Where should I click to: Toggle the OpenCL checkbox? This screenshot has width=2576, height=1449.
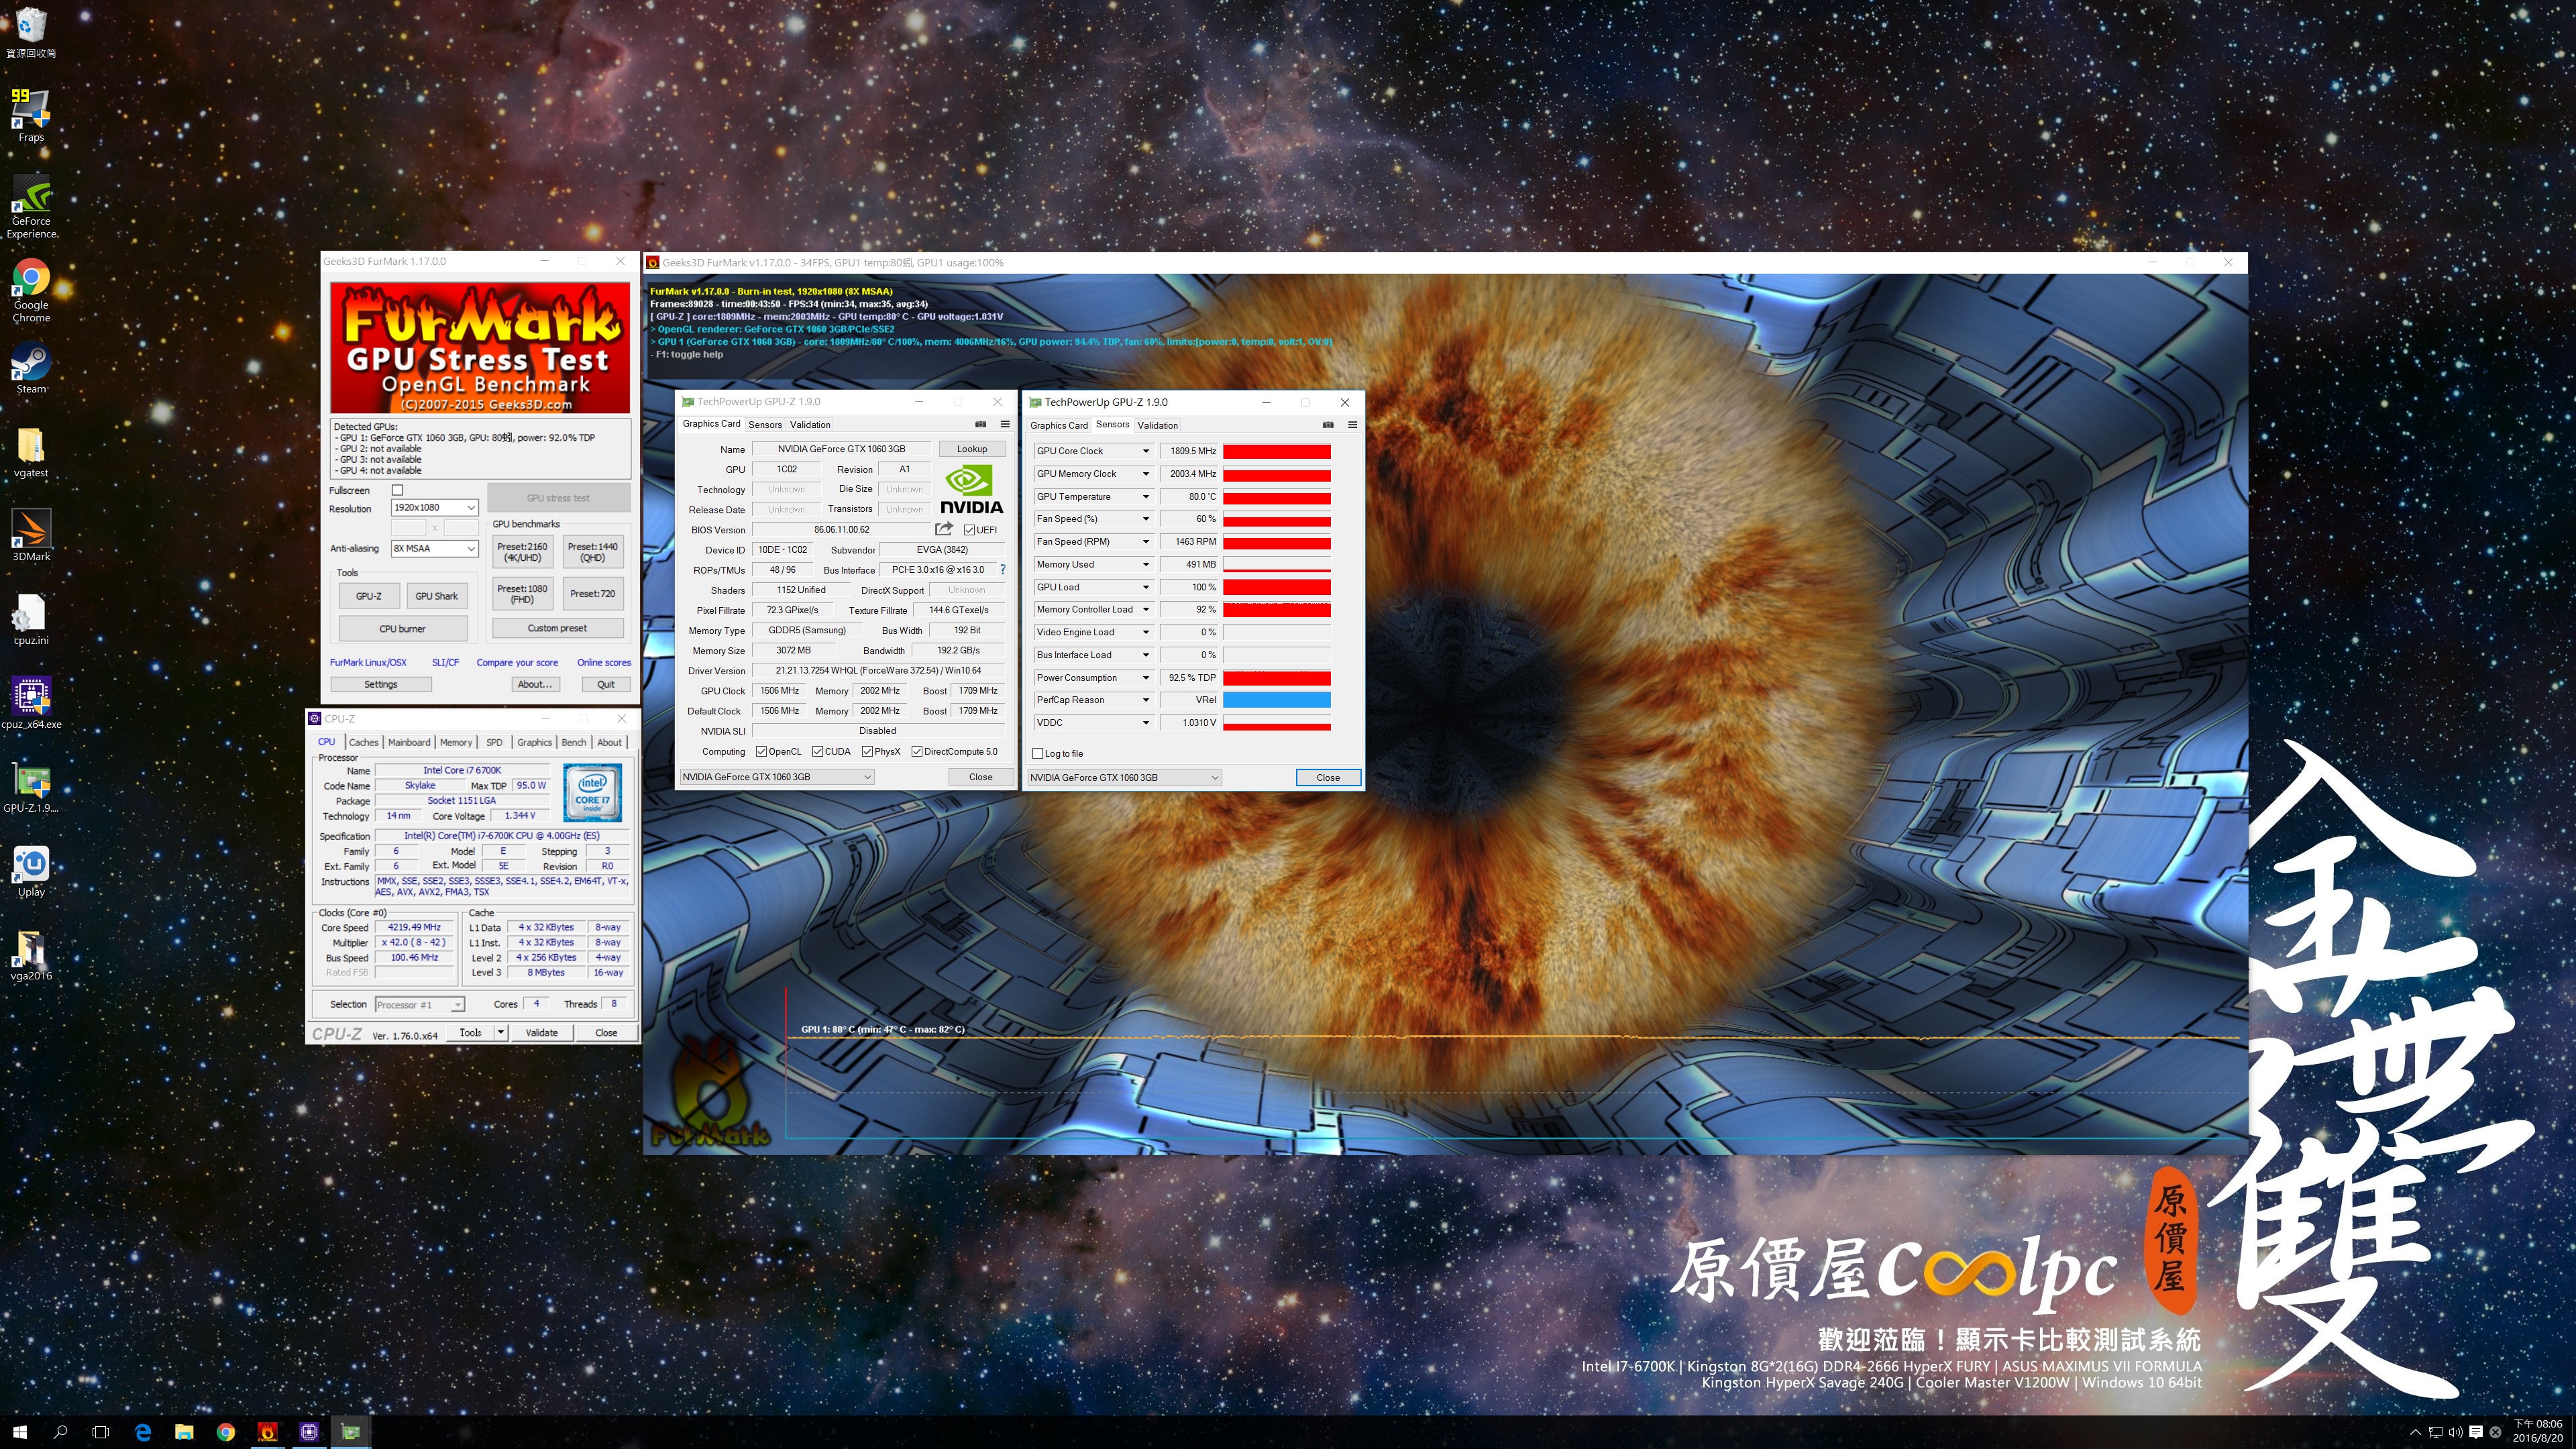point(761,752)
